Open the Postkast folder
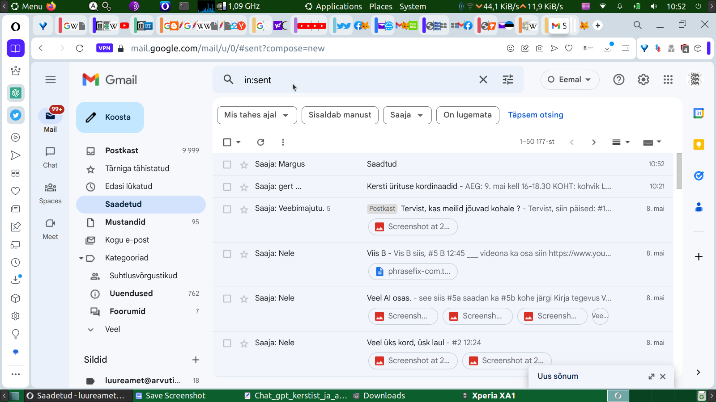716x402 pixels. click(141, 151)
